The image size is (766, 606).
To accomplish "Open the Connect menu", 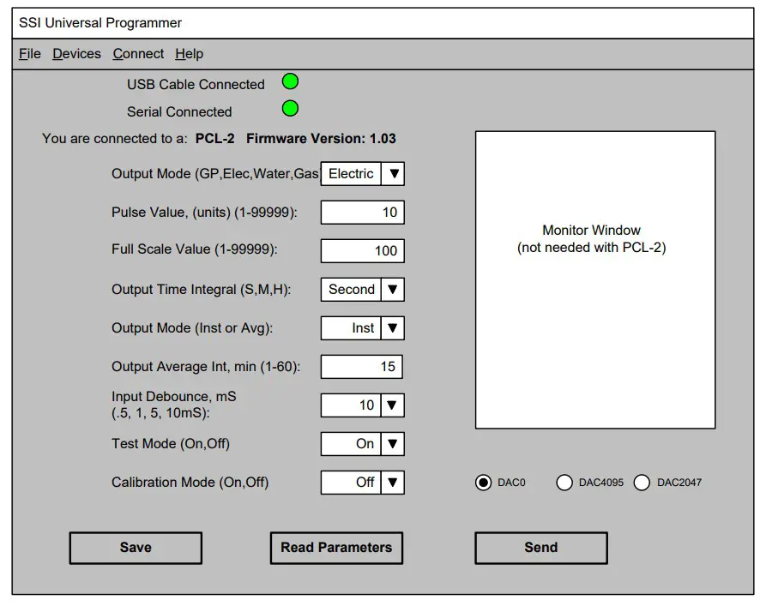I will coord(138,53).
